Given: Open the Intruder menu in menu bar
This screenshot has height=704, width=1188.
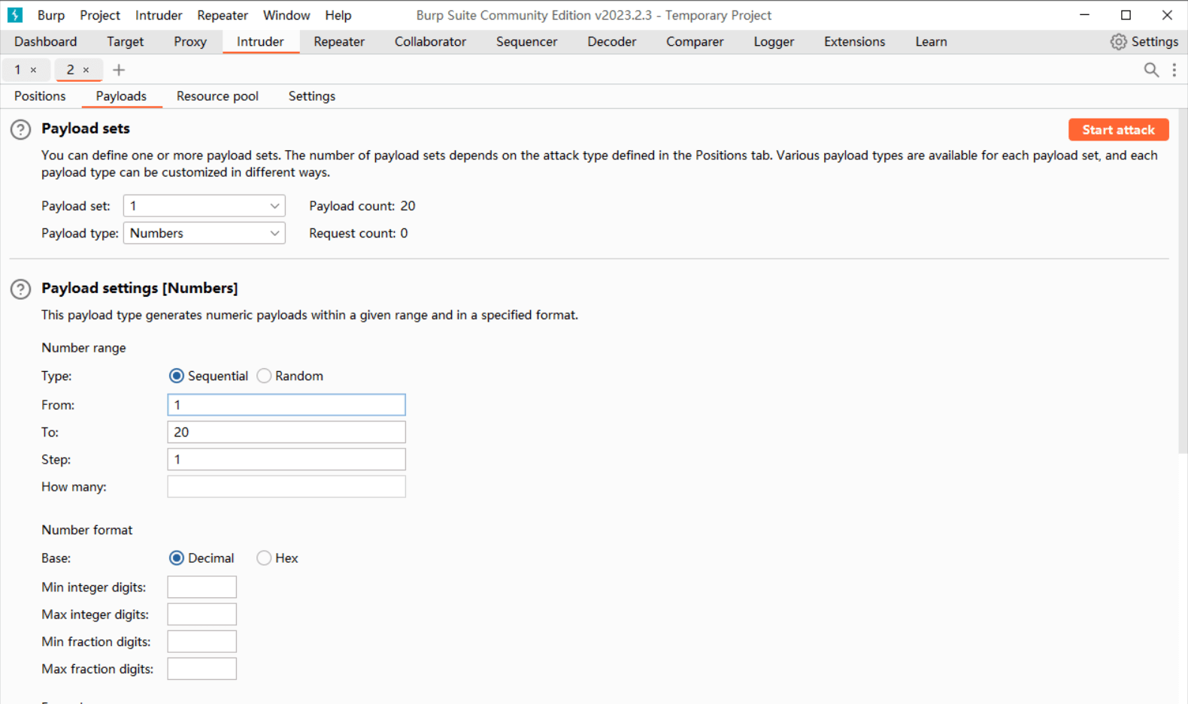Looking at the screenshot, I should pyautogui.click(x=158, y=15).
